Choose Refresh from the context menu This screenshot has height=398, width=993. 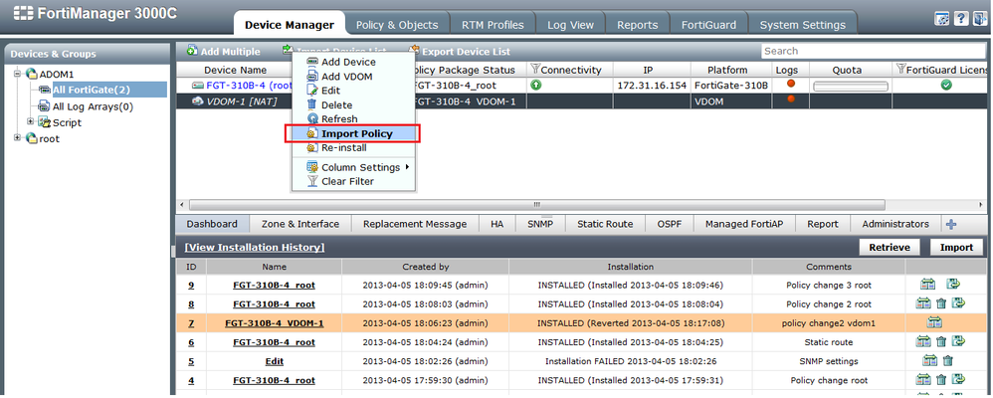tap(339, 119)
